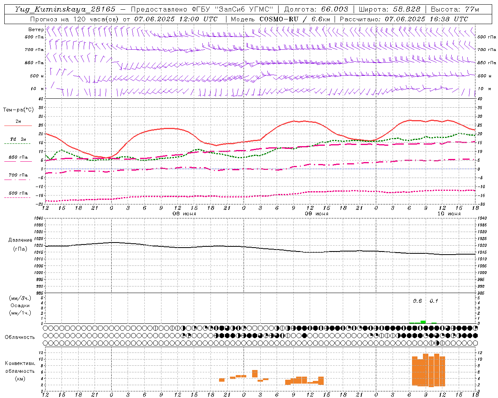Click the Высота: 77м header field
Screen dimensions: 498x398
point(455,9)
